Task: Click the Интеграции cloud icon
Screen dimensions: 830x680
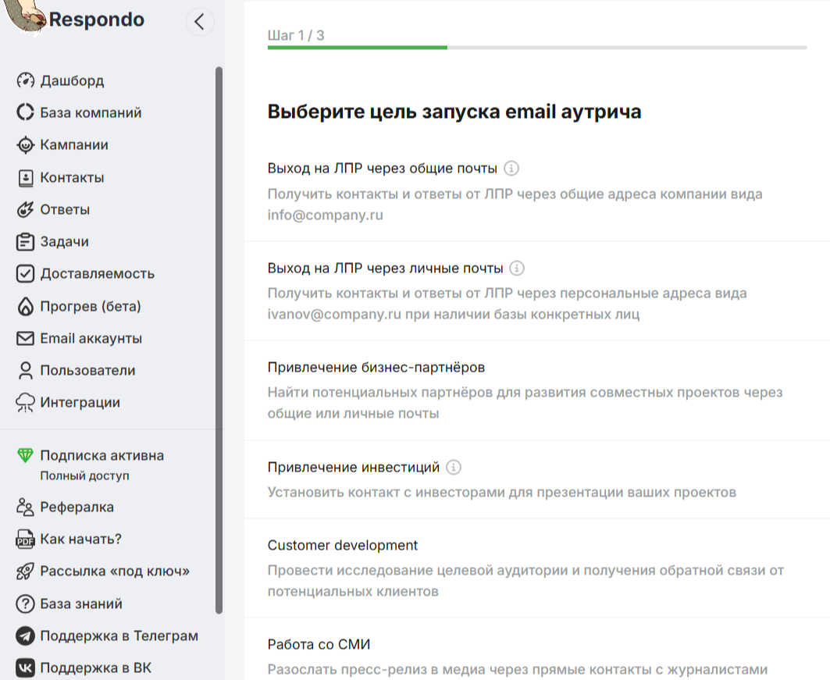Action: (26, 403)
